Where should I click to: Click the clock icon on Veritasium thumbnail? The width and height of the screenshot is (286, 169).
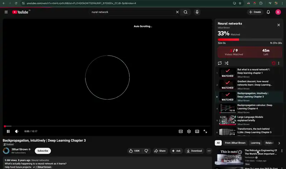pyautogui.click(x=240, y=152)
